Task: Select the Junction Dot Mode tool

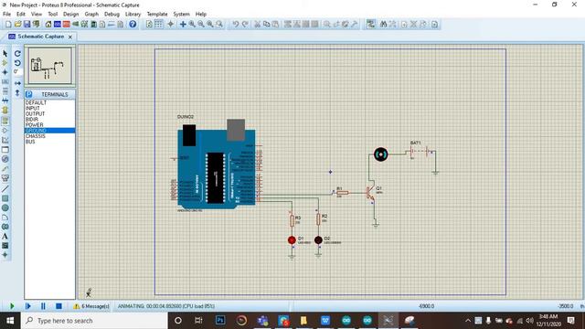Action: click(5, 72)
